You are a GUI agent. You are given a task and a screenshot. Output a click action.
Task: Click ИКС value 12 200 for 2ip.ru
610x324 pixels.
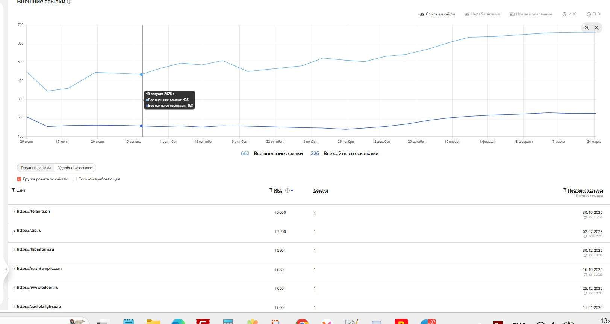pos(280,232)
